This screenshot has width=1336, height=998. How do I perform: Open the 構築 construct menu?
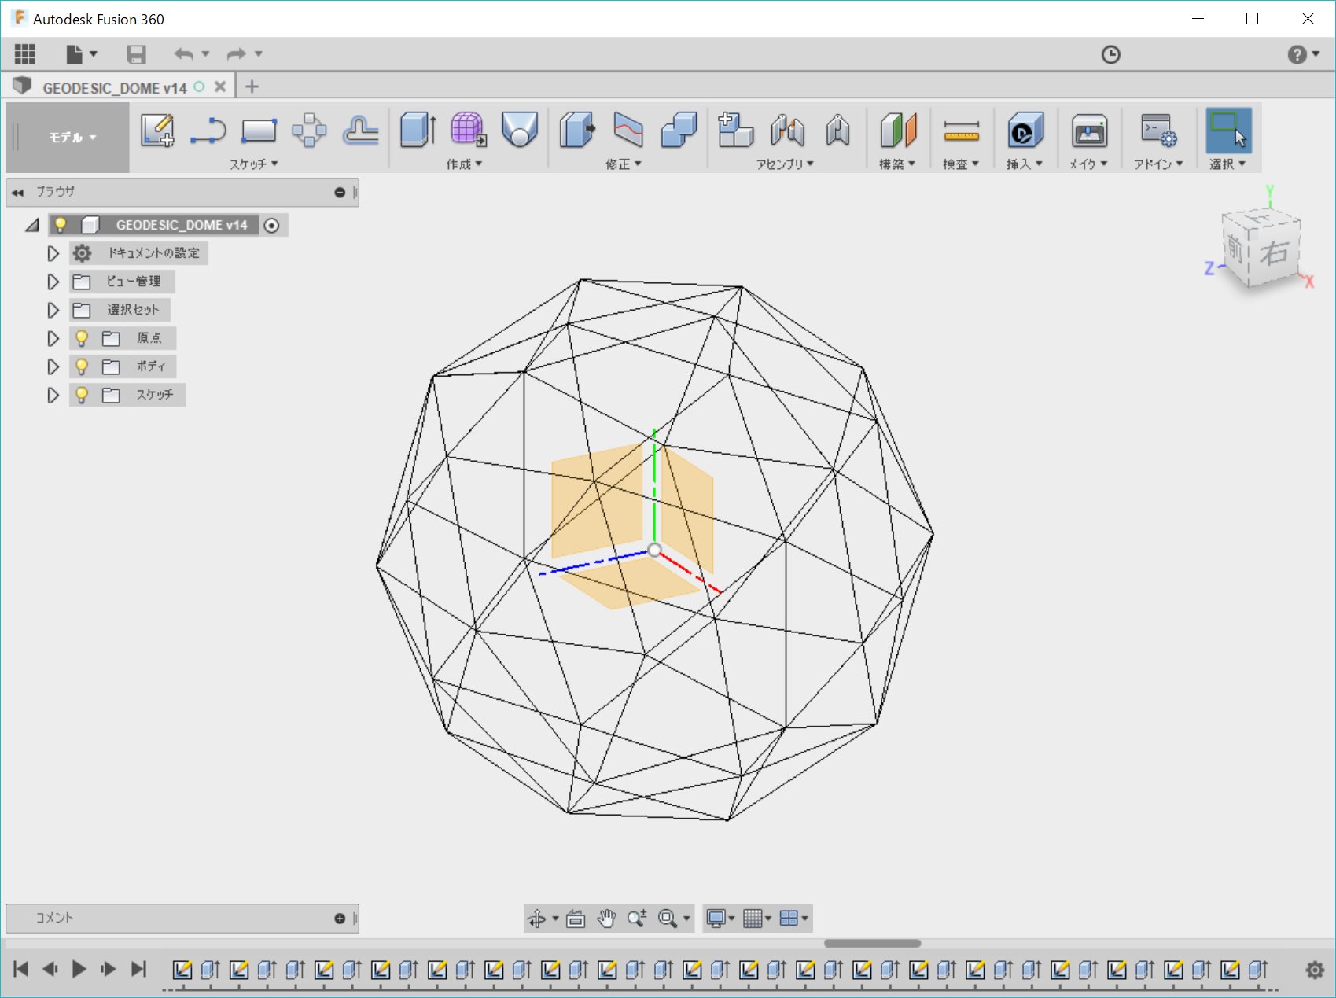[x=897, y=164]
